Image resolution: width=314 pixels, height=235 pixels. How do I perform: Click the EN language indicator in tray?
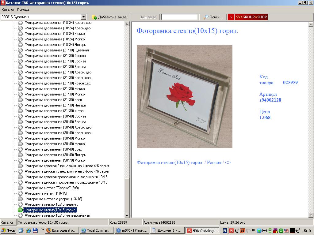coord(225,231)
